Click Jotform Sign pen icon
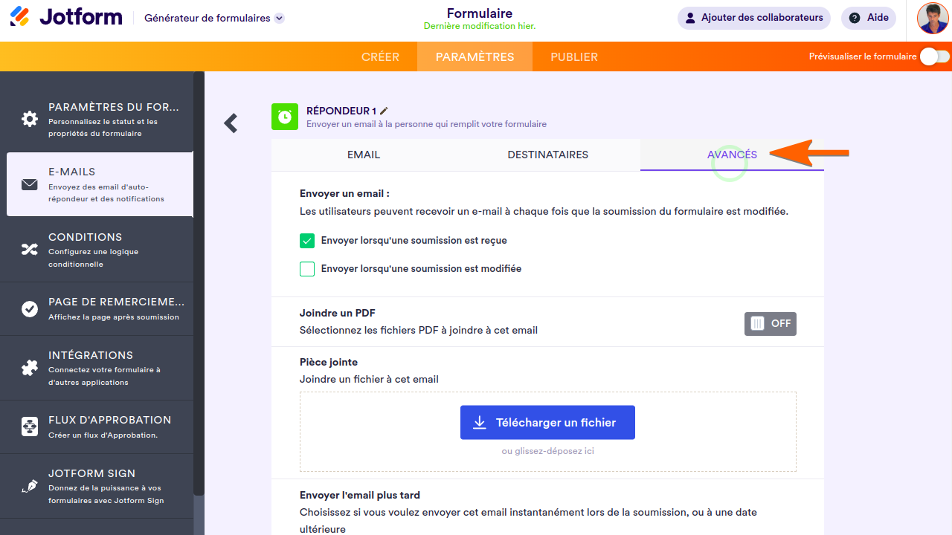 click(x=30, y=486)
